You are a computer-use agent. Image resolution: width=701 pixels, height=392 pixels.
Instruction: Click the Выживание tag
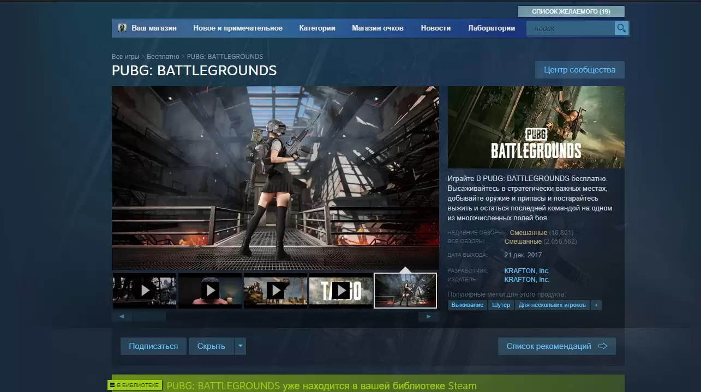pyautogui.click(x=467, y=305)
